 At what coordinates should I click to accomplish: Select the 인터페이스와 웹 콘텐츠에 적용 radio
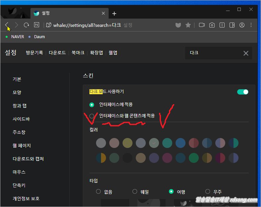click(92, 116)
